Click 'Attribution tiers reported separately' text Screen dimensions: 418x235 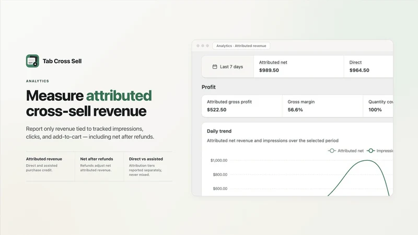click(145, 170)
